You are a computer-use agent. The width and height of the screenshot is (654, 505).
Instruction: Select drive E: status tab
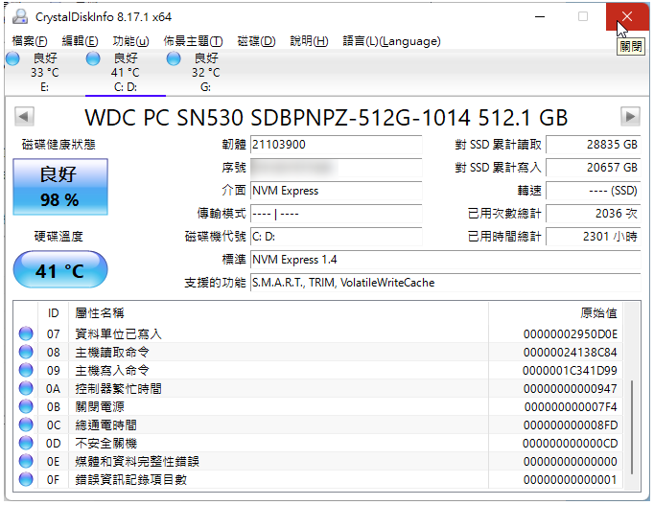point(45,73)
